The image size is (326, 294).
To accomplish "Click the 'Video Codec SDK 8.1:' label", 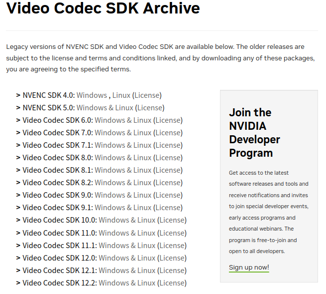I will [58, 170].
